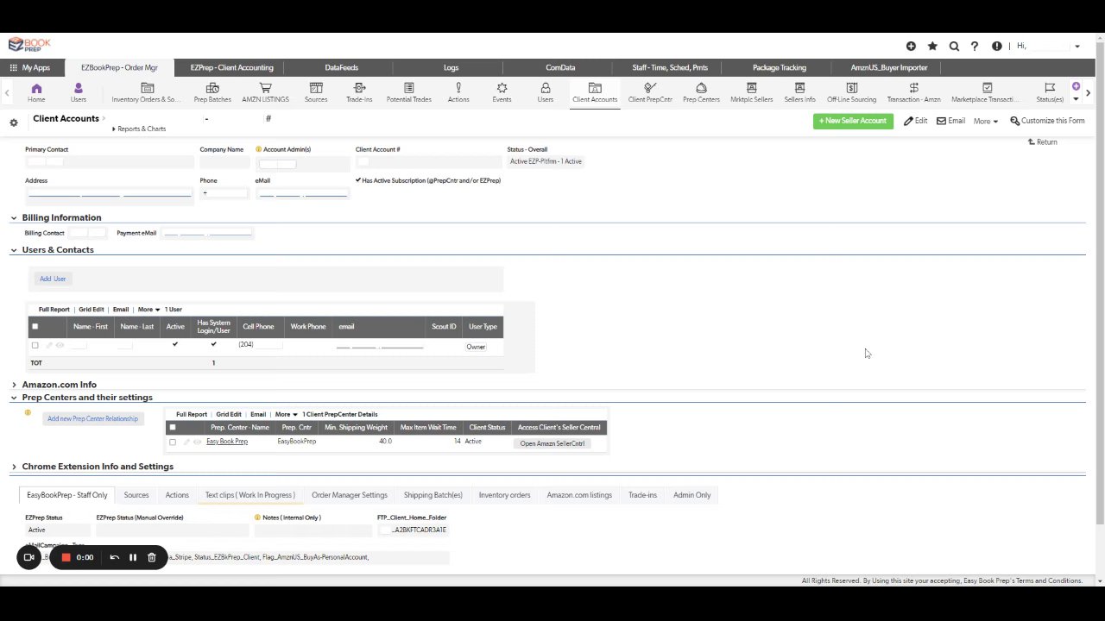This screenshot has height=621, width=1105.
Task: Toggle Has Active Subscription checkbox
Action: 358,180
